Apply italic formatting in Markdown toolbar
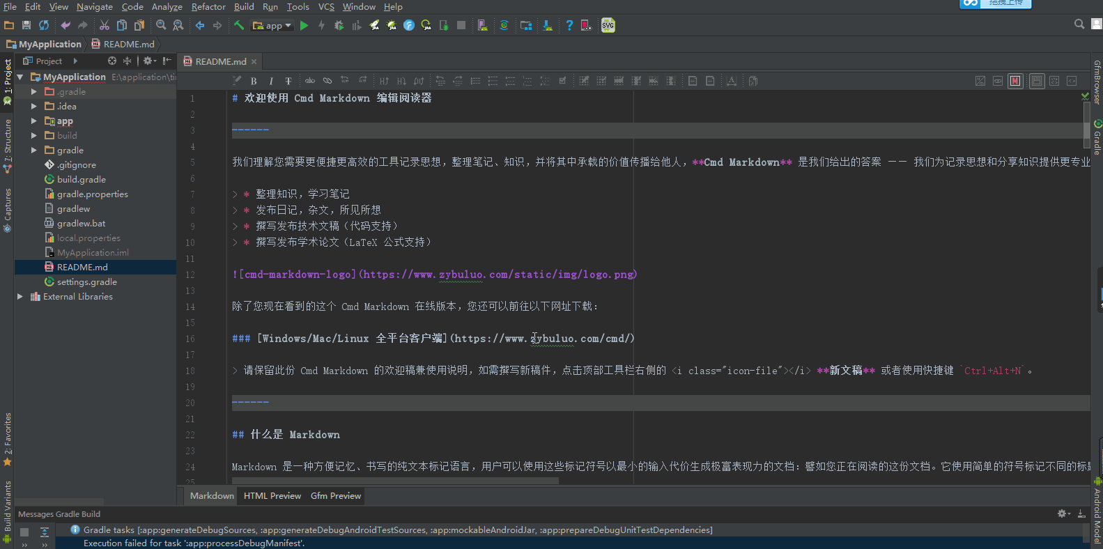Screen dimensions: 1103x549 click(271, 81)
